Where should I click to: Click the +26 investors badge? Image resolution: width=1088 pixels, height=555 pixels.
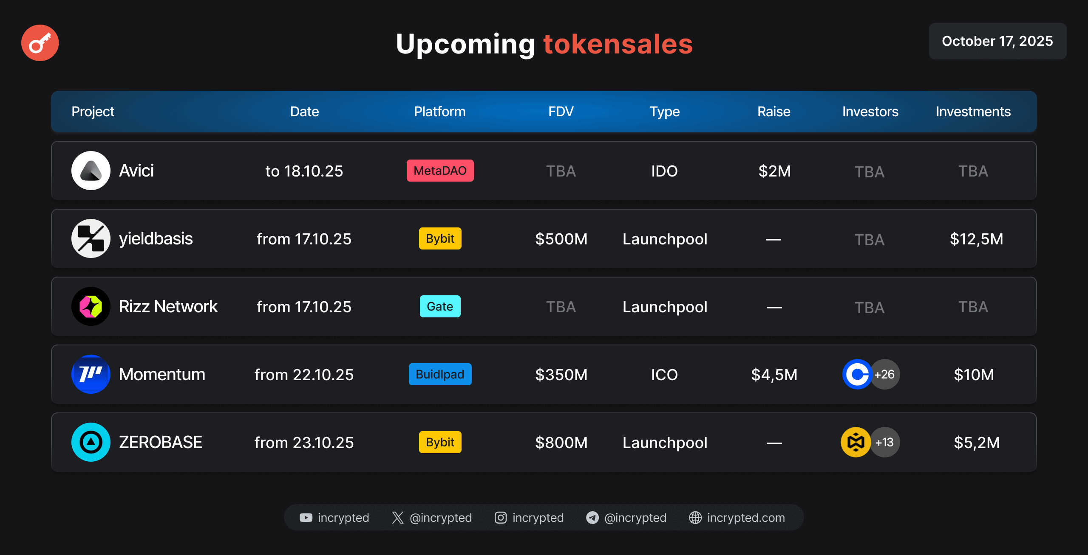pyautogui.click(x=886, y=374)
